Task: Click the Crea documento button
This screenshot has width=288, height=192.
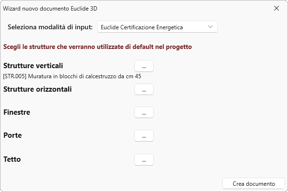Action: (x=253, y=183)
